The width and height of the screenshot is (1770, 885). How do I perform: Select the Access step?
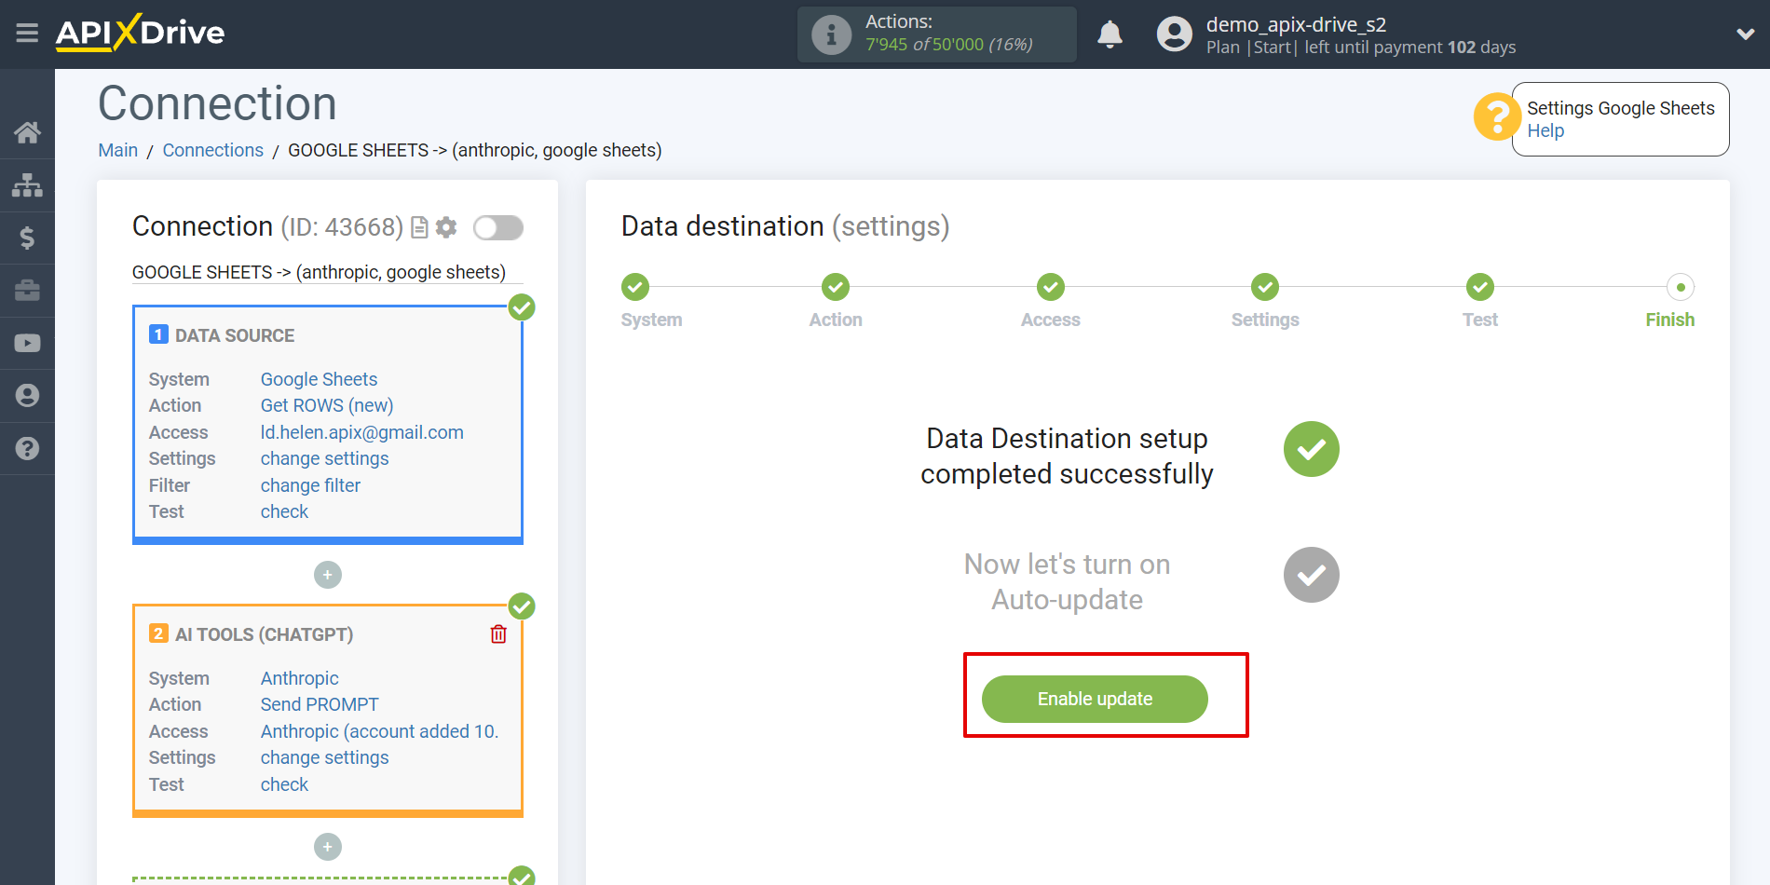point(1051,287)
